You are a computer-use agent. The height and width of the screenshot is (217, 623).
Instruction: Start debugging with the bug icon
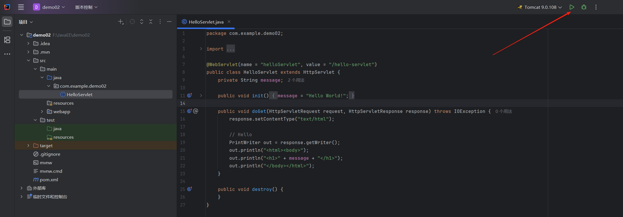pyautogui.click(x=584, y=7)
